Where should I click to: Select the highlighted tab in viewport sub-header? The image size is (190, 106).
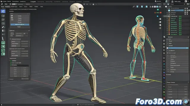(7, 7)
